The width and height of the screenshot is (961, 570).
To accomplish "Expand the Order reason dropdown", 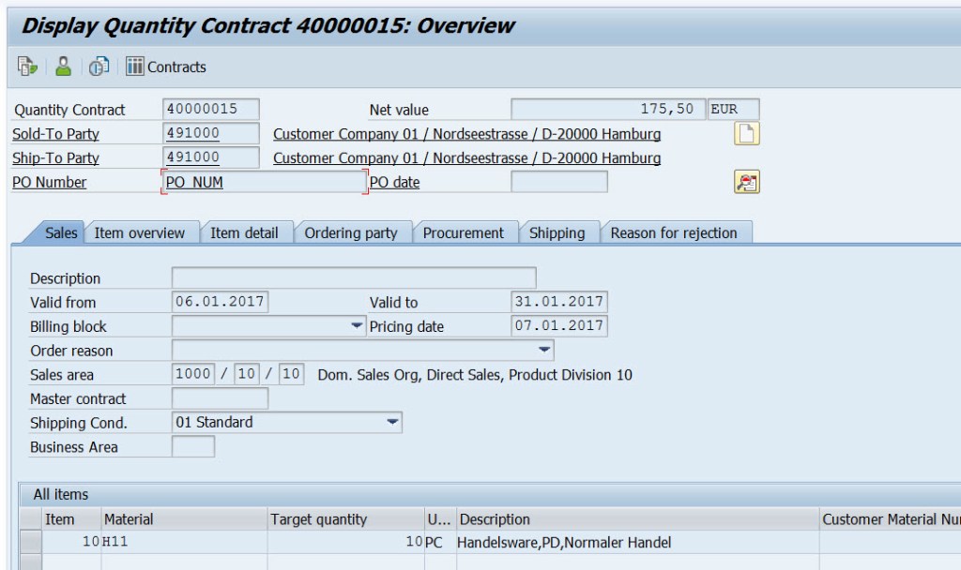I will pos(543,350).
